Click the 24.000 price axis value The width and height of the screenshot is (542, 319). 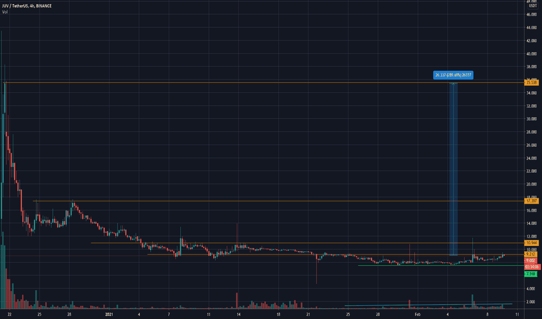point(532,158)
